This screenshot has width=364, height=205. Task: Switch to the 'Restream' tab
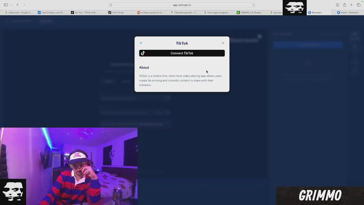pyautogui.click(x=315, y=13)
